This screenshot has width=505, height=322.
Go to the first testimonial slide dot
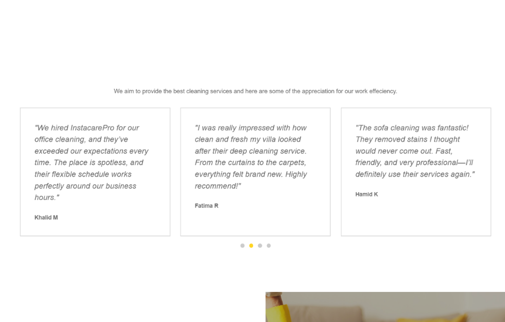[x=242, y=246]
